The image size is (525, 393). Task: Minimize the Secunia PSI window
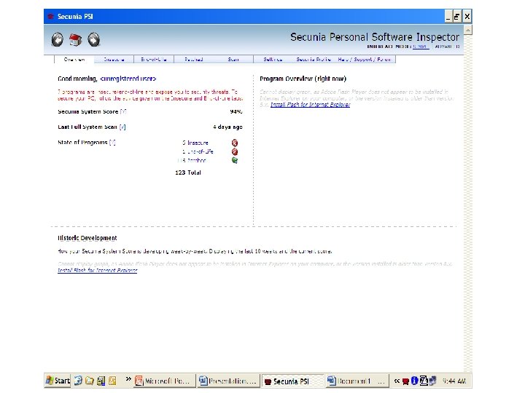pyautogui.click(x=448, y=16)
